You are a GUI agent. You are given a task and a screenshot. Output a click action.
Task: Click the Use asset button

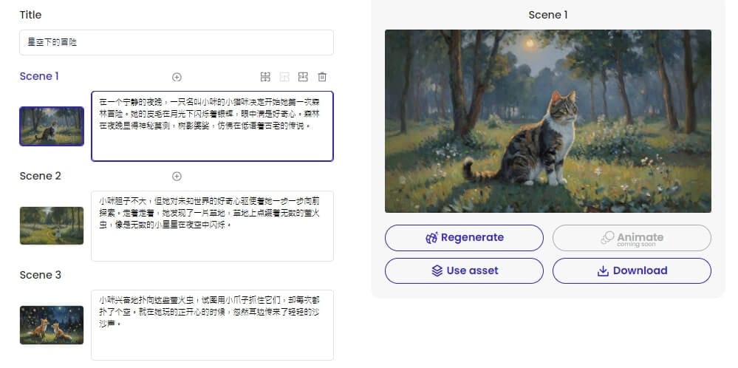click(x=464, y=270)
